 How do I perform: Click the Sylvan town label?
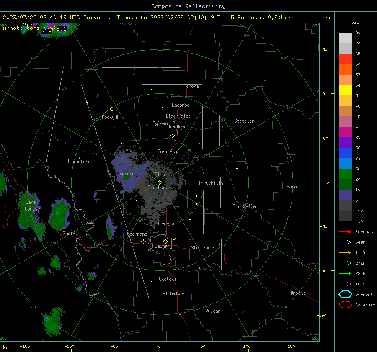(160, 123)
